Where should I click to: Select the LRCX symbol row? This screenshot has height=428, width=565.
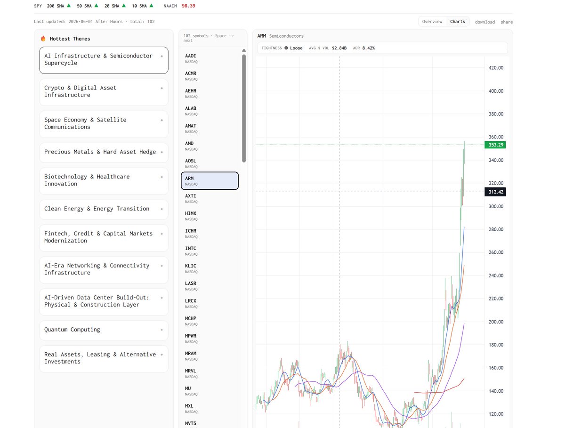210,303
